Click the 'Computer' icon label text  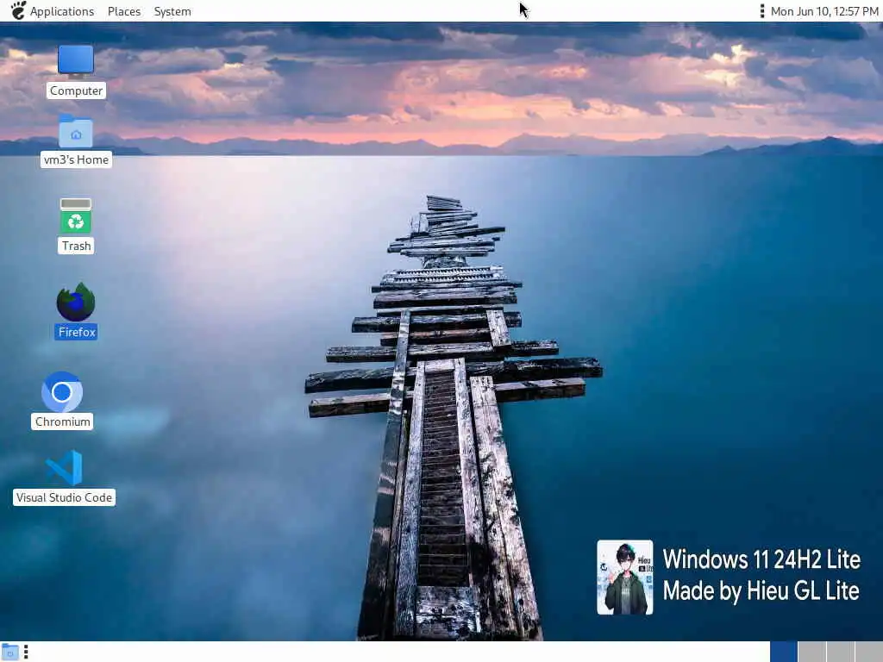click(x=76, y=91)
